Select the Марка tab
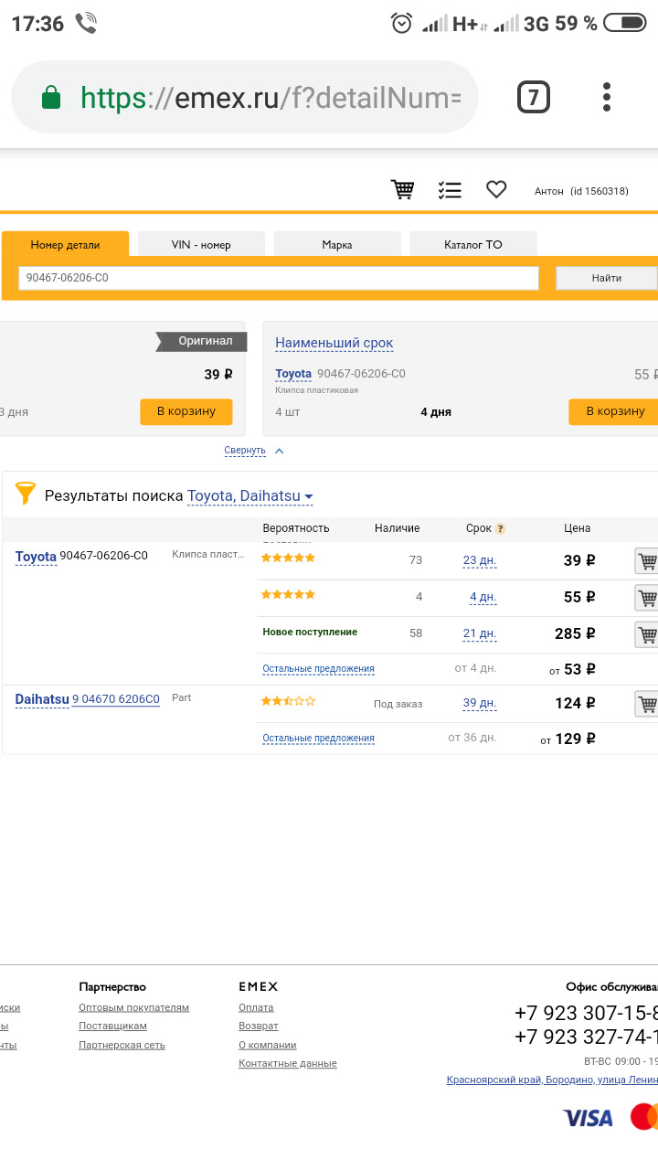Image resolution: width=658 pixels, height=1170 pixels. [337, 244]
